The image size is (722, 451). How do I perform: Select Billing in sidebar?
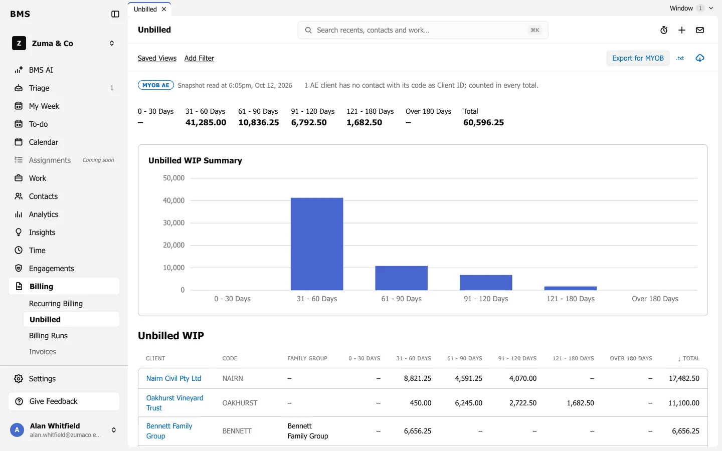point(64,287)
